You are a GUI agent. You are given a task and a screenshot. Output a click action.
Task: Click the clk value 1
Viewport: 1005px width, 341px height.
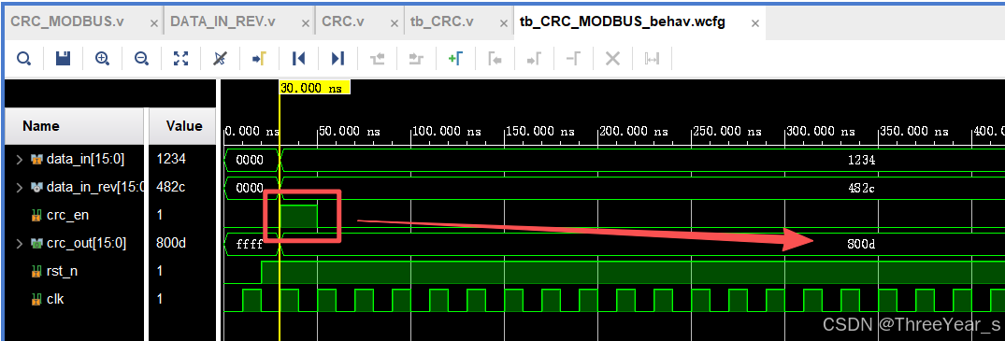point(160,299)
